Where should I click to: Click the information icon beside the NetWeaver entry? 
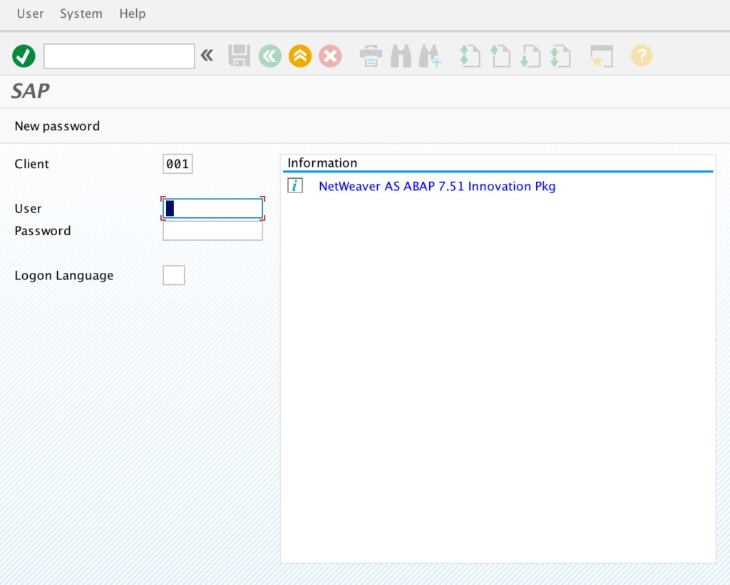[294, 185]
